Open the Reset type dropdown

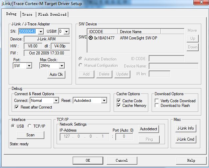tap(104, 100)
